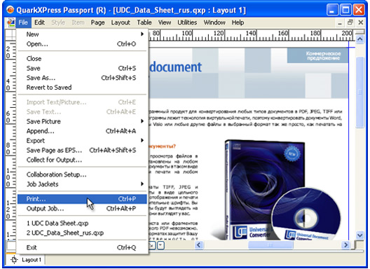Open the Utilities menu

point(187,22)
